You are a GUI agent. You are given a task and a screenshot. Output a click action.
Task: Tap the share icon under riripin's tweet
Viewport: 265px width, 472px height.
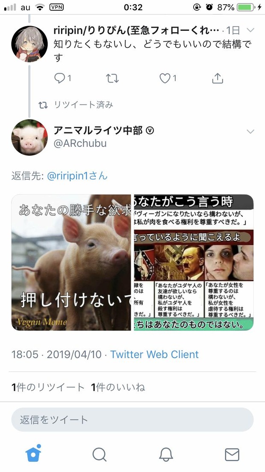(218, 78)
